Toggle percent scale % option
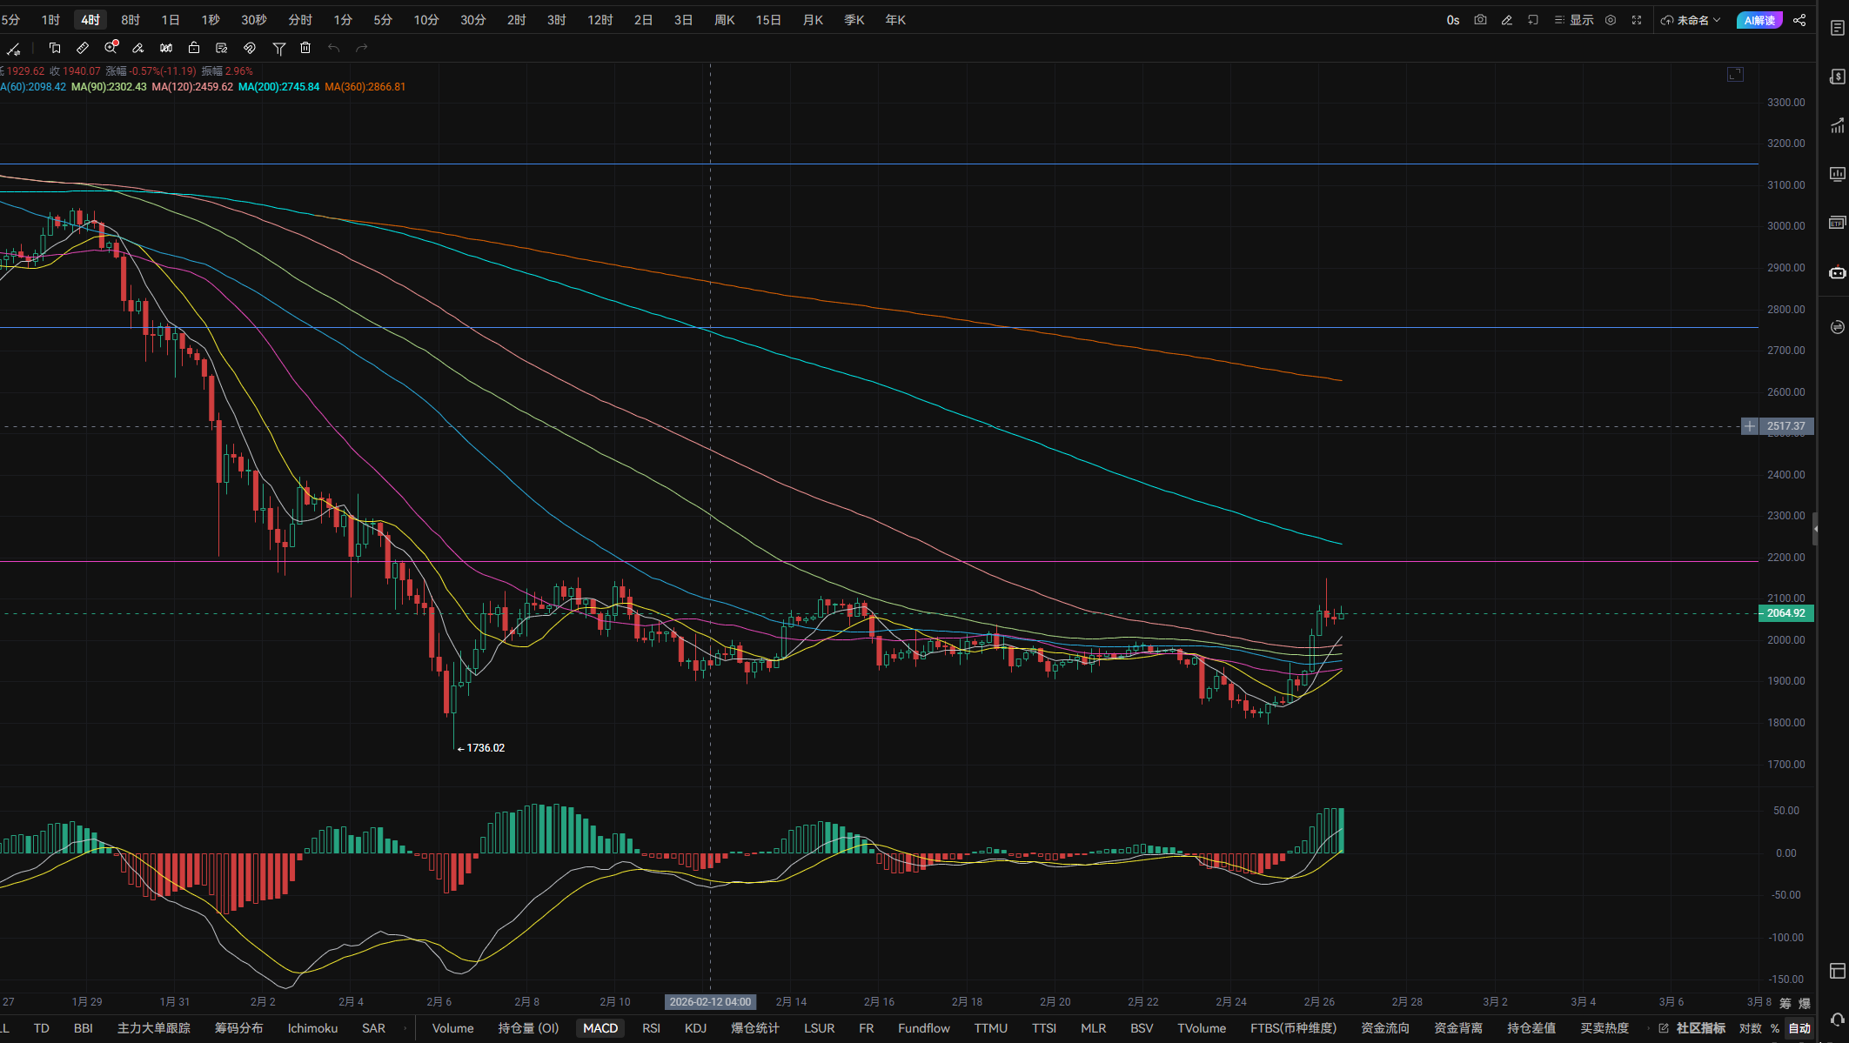The width and height of the screenshot is (1849, 1043). 1775,1028
